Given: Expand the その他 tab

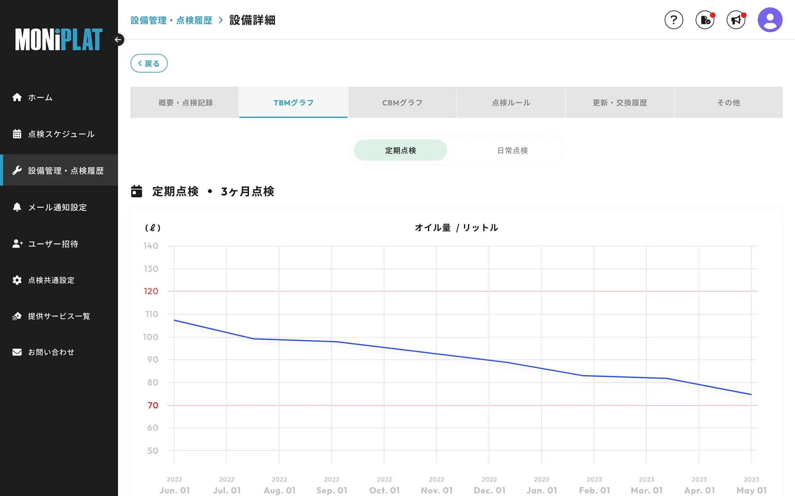Looking at the screenshot, I should 729,102.
